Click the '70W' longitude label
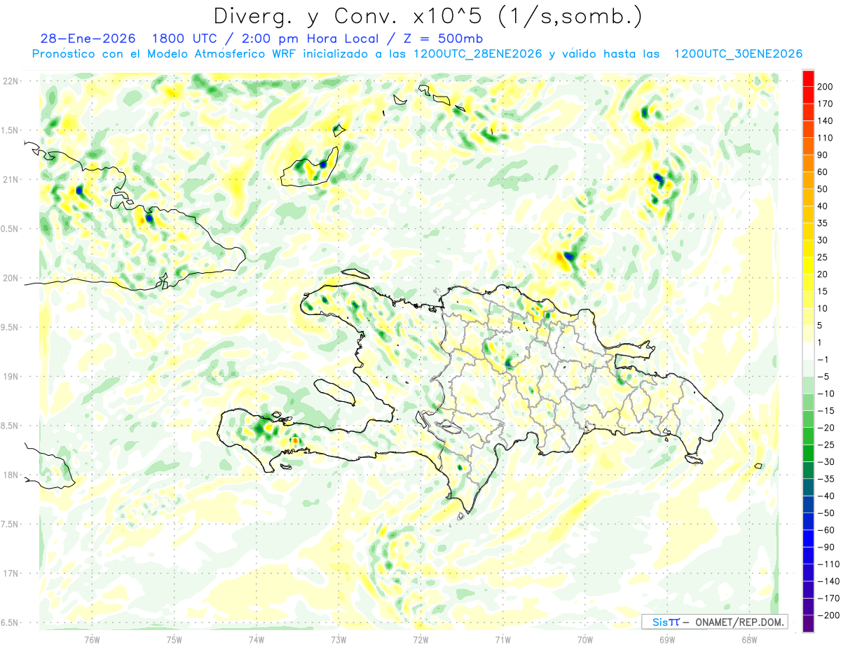 (x=585, y=639)
